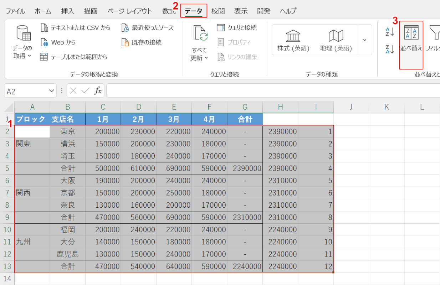Click the 奈良 cell
The height and width of the screenshot is (285, 440).
point(68,205)
